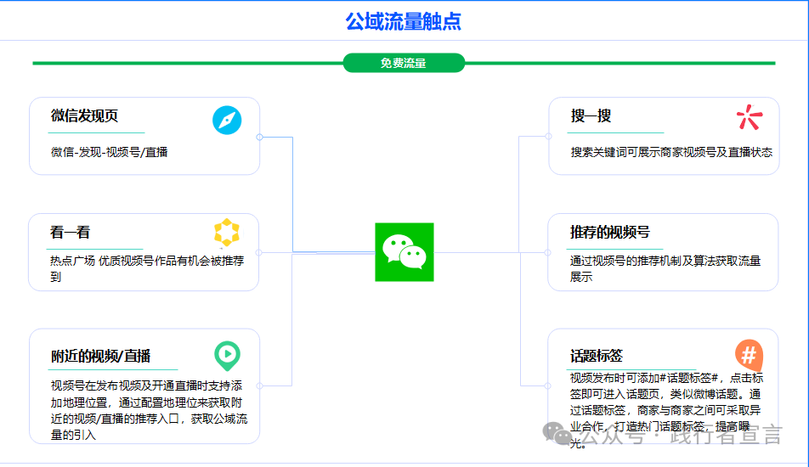
Task: Click the 通过视频号的推荐机制 description text
Action: [x=665, y=268]
